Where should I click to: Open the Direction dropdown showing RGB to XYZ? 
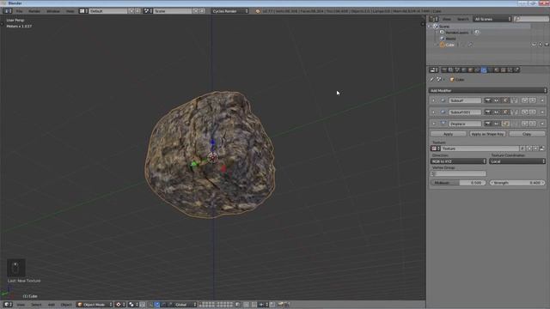click(x=458, y=161)
